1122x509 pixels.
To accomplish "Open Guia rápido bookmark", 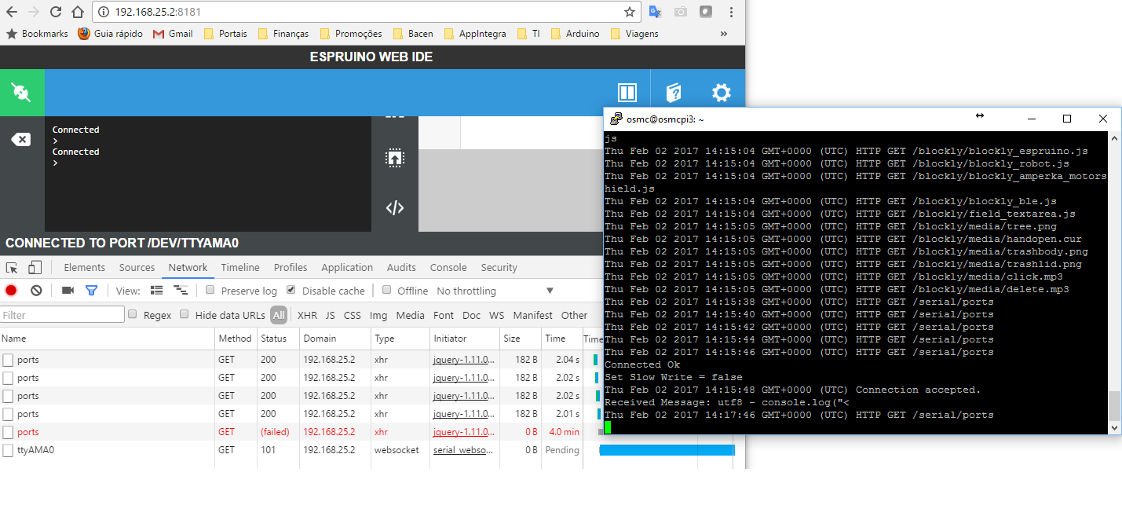I will point(110,34).
